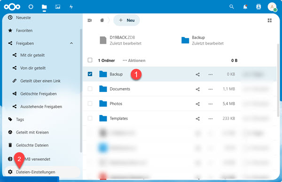Screen dimensions: 282x182
Task: Open the recent Backup folder card
Action: tap(203, 40)
